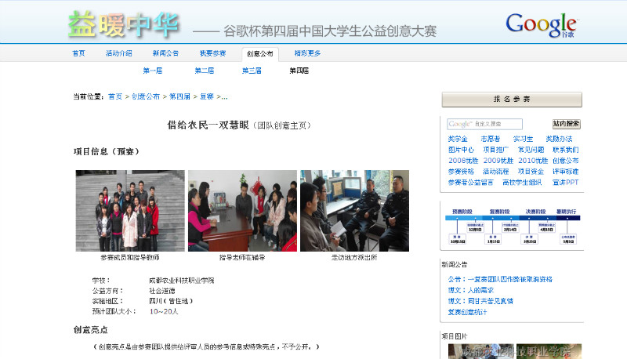Open the 活动流程 link
This screenshot has height=359, width=627.
(496, 171)
